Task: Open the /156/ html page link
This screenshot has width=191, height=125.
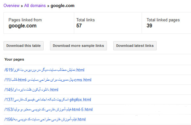Action: pyautogui.click(x=45, y=119)
